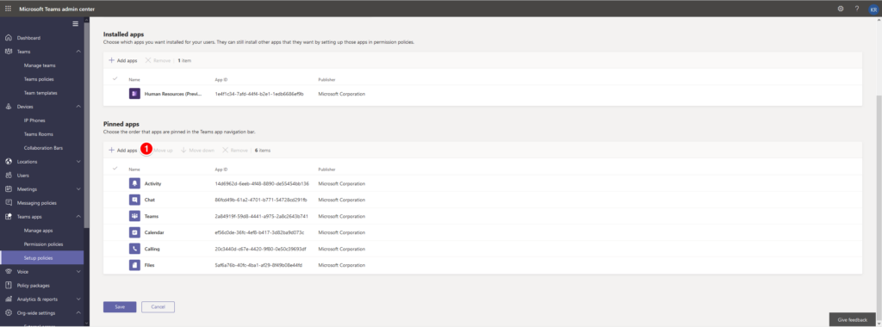Open Collaboration Bars in sidebar

tap(43, 148)
